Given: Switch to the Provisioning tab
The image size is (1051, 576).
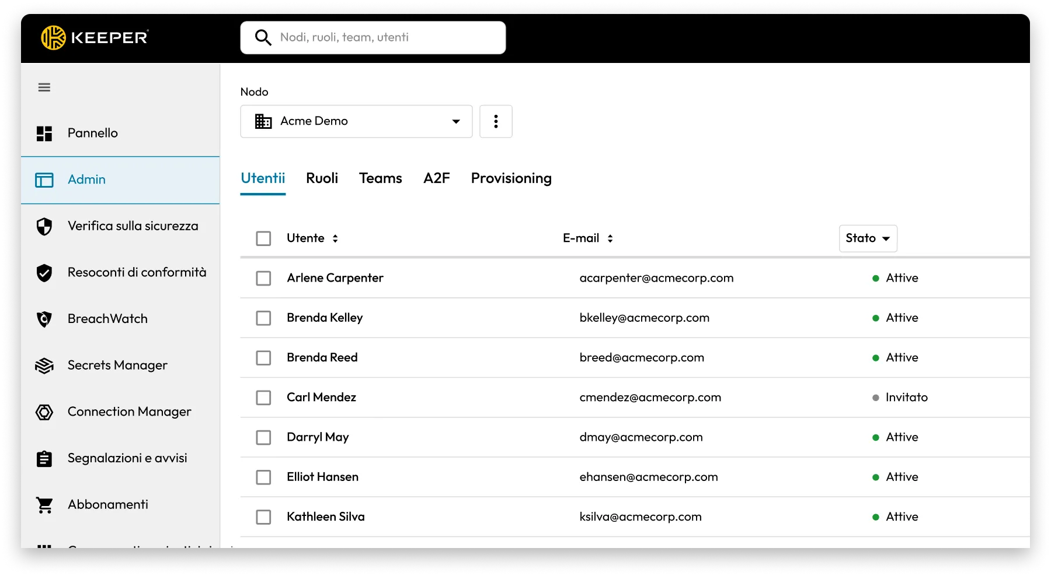Looking at the screenshot, I should (511, 178).
